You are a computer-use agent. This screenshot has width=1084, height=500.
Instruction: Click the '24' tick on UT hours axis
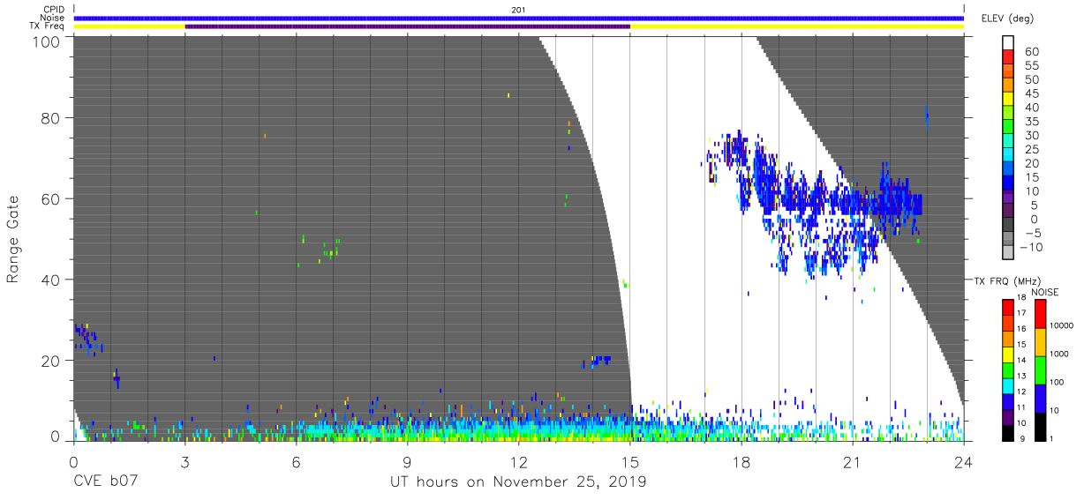pos(963,461)
